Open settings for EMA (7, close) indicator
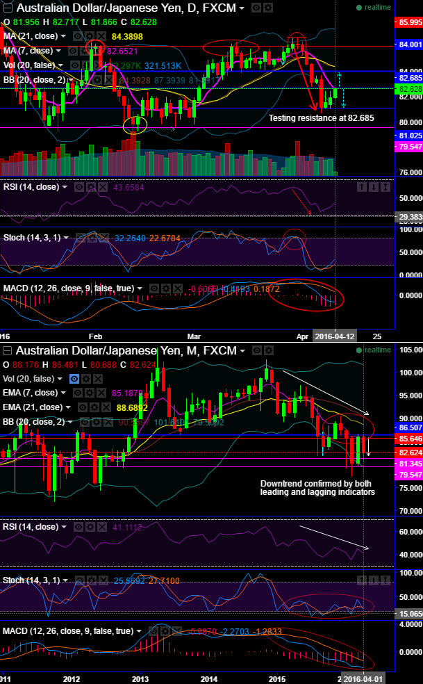 pos(90,393)
